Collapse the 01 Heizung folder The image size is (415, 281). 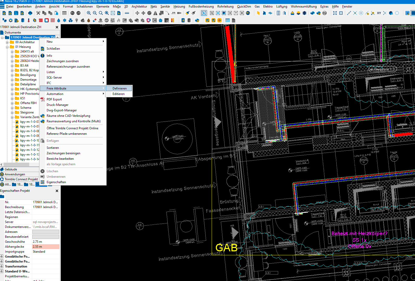pyautogui.click(x=7, y=47)
